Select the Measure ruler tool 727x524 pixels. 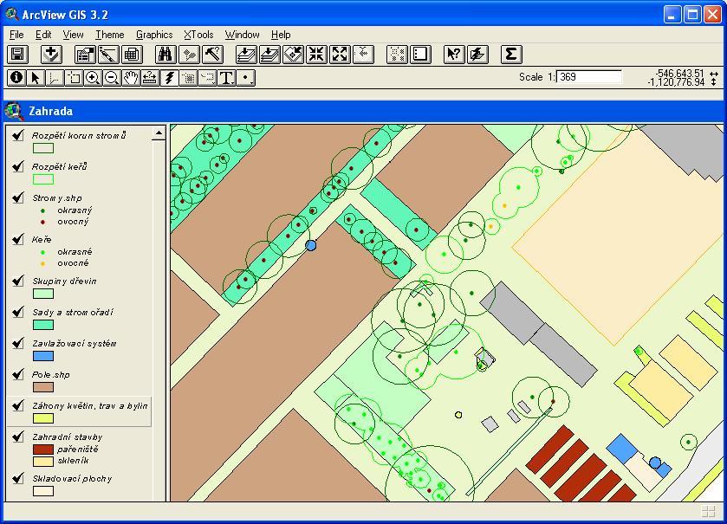tap(150, 78)
